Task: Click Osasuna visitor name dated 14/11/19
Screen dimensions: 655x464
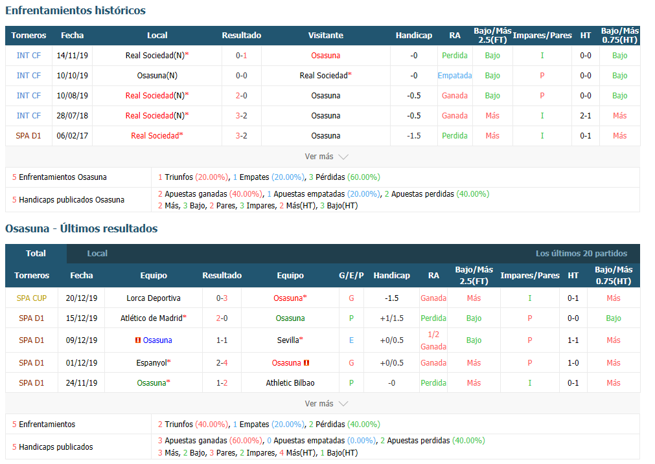Action: coord(325,56)
